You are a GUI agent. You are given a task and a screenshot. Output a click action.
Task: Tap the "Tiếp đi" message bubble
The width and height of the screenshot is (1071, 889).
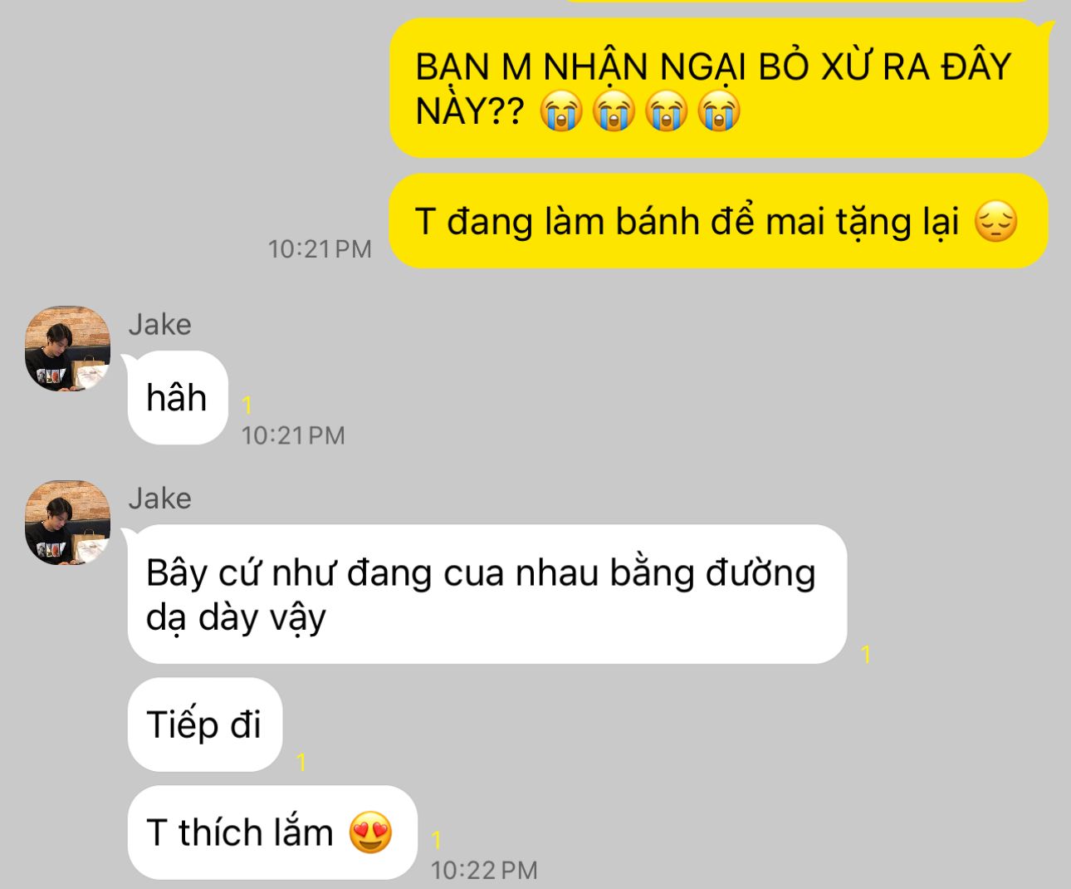point(205,724)
